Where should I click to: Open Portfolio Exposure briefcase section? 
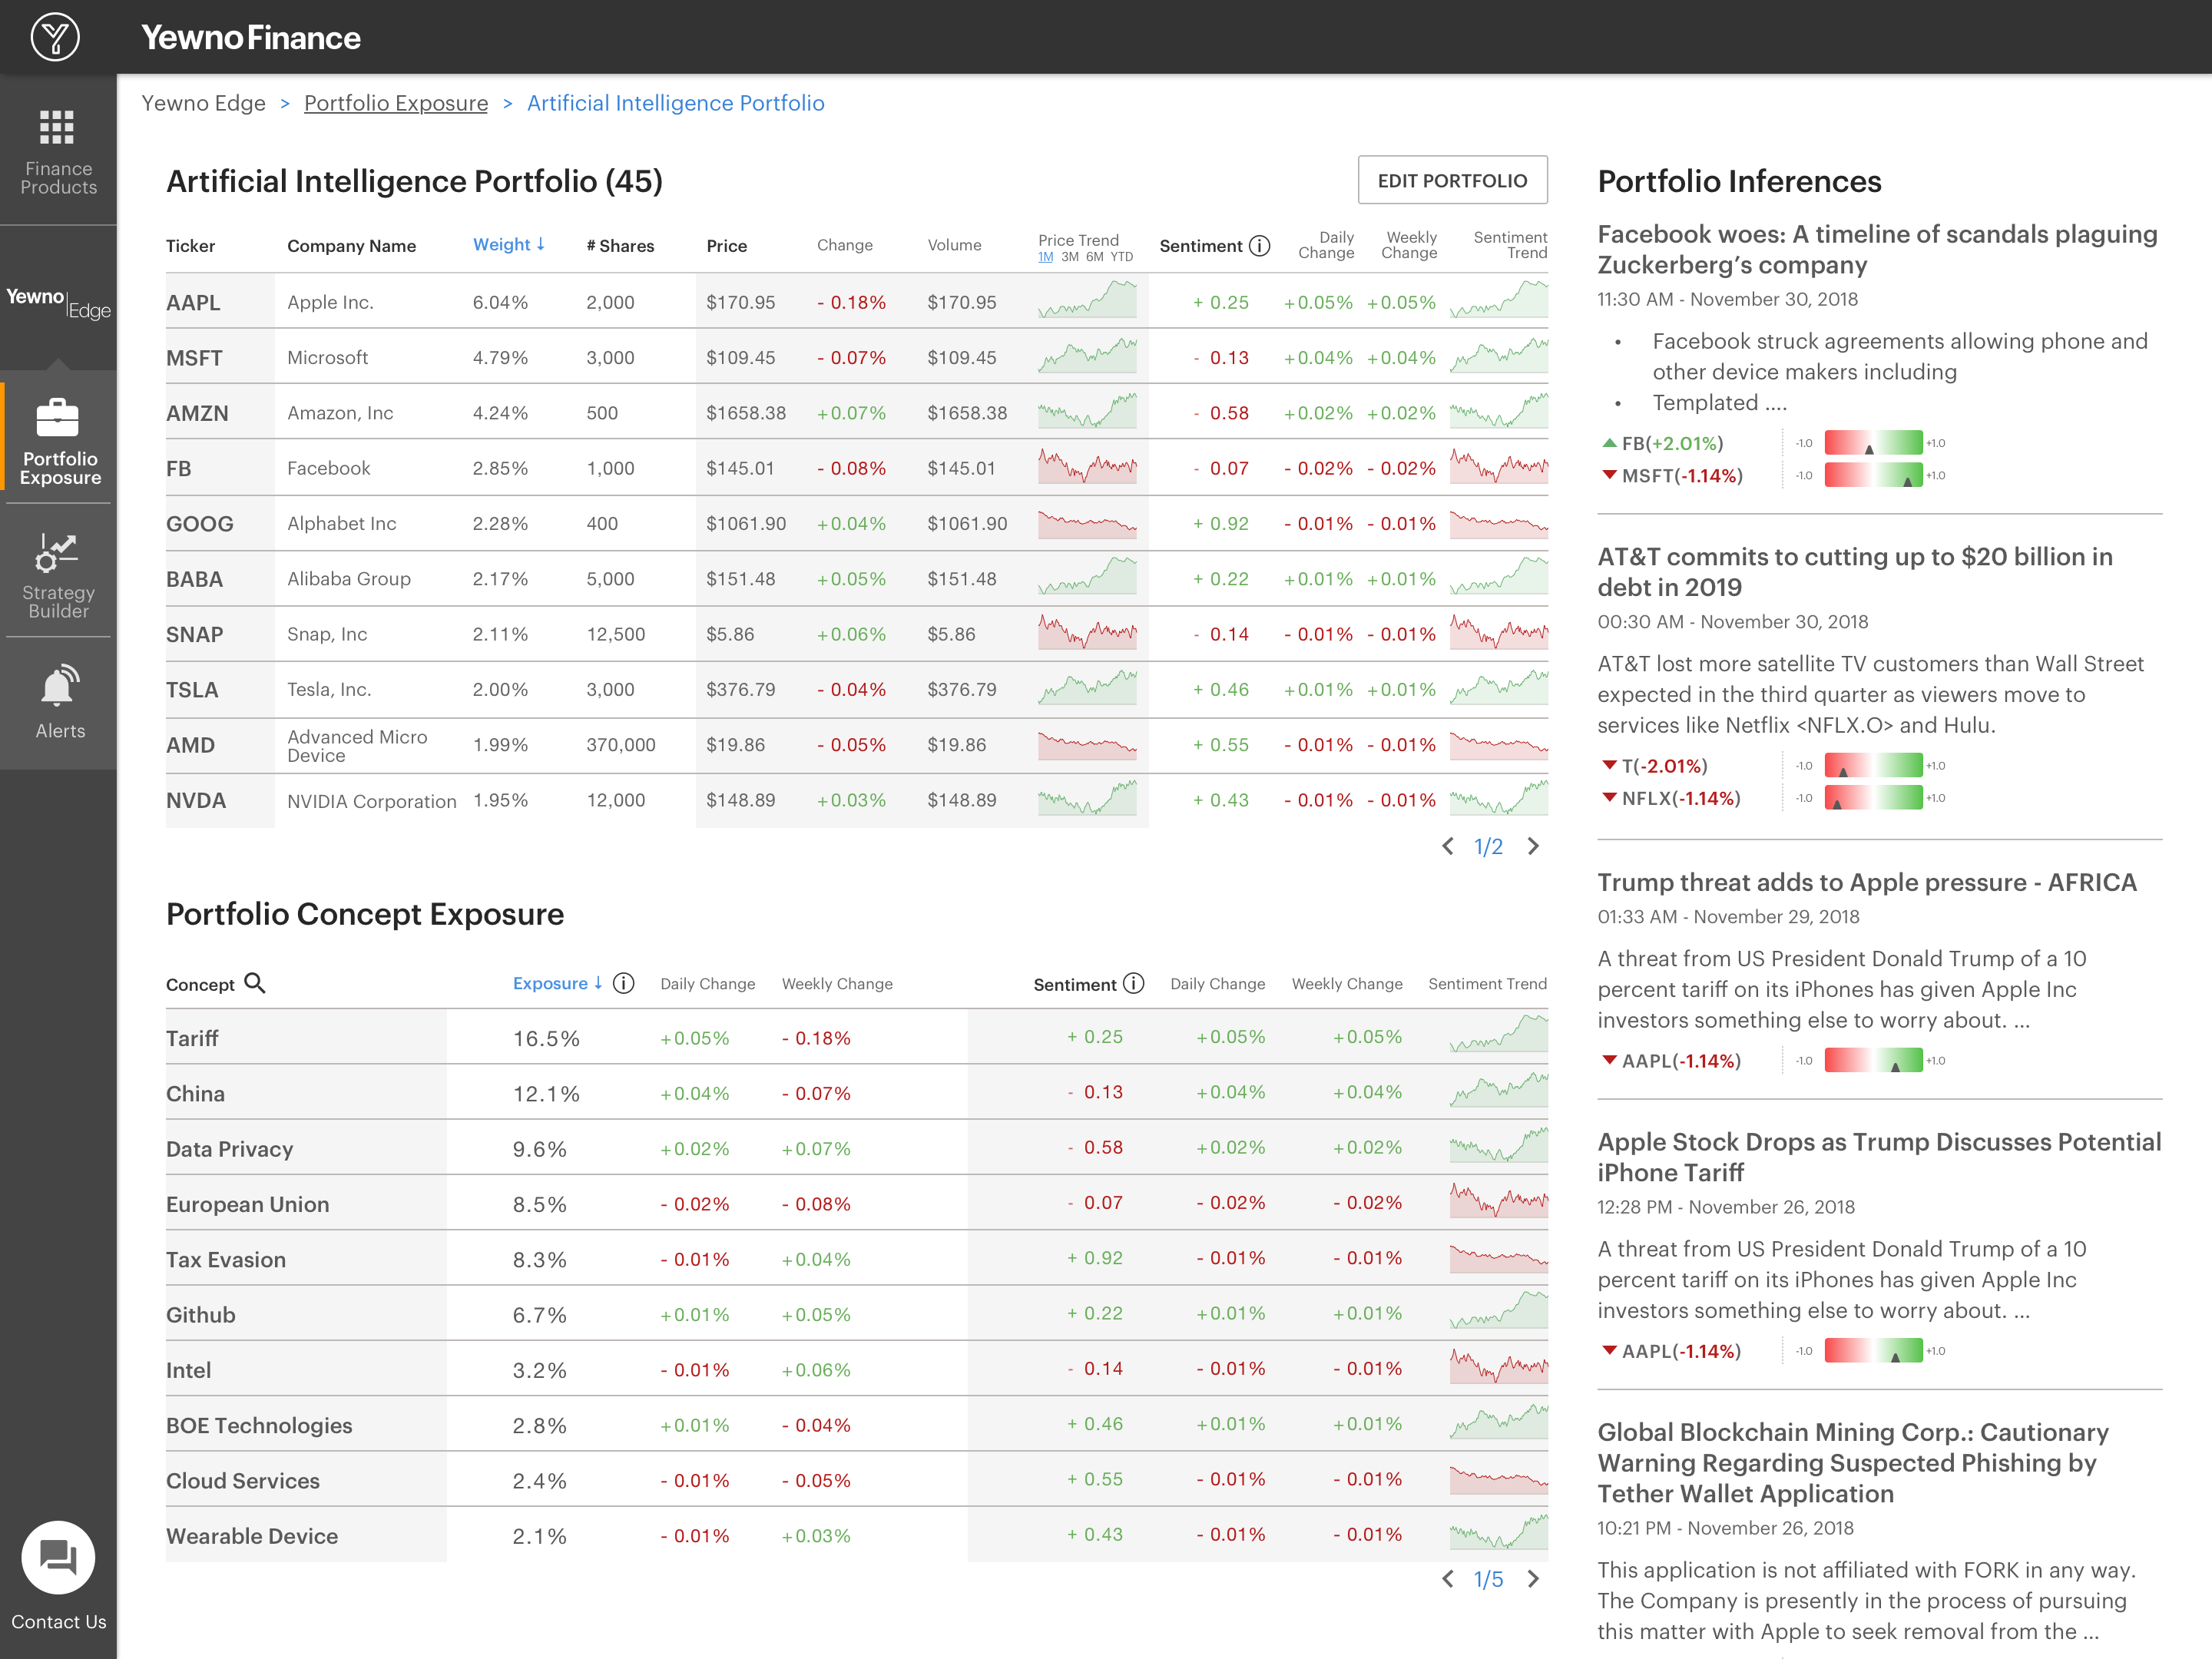(x=60, y=442)
